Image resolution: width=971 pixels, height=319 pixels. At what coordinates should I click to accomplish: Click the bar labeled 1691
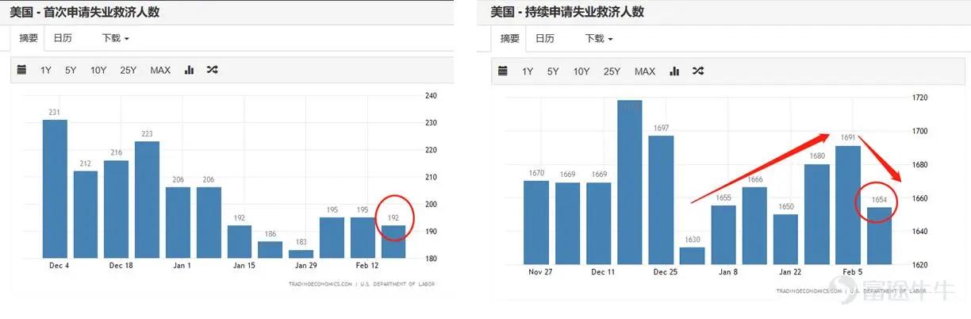[x=848, y=205]
